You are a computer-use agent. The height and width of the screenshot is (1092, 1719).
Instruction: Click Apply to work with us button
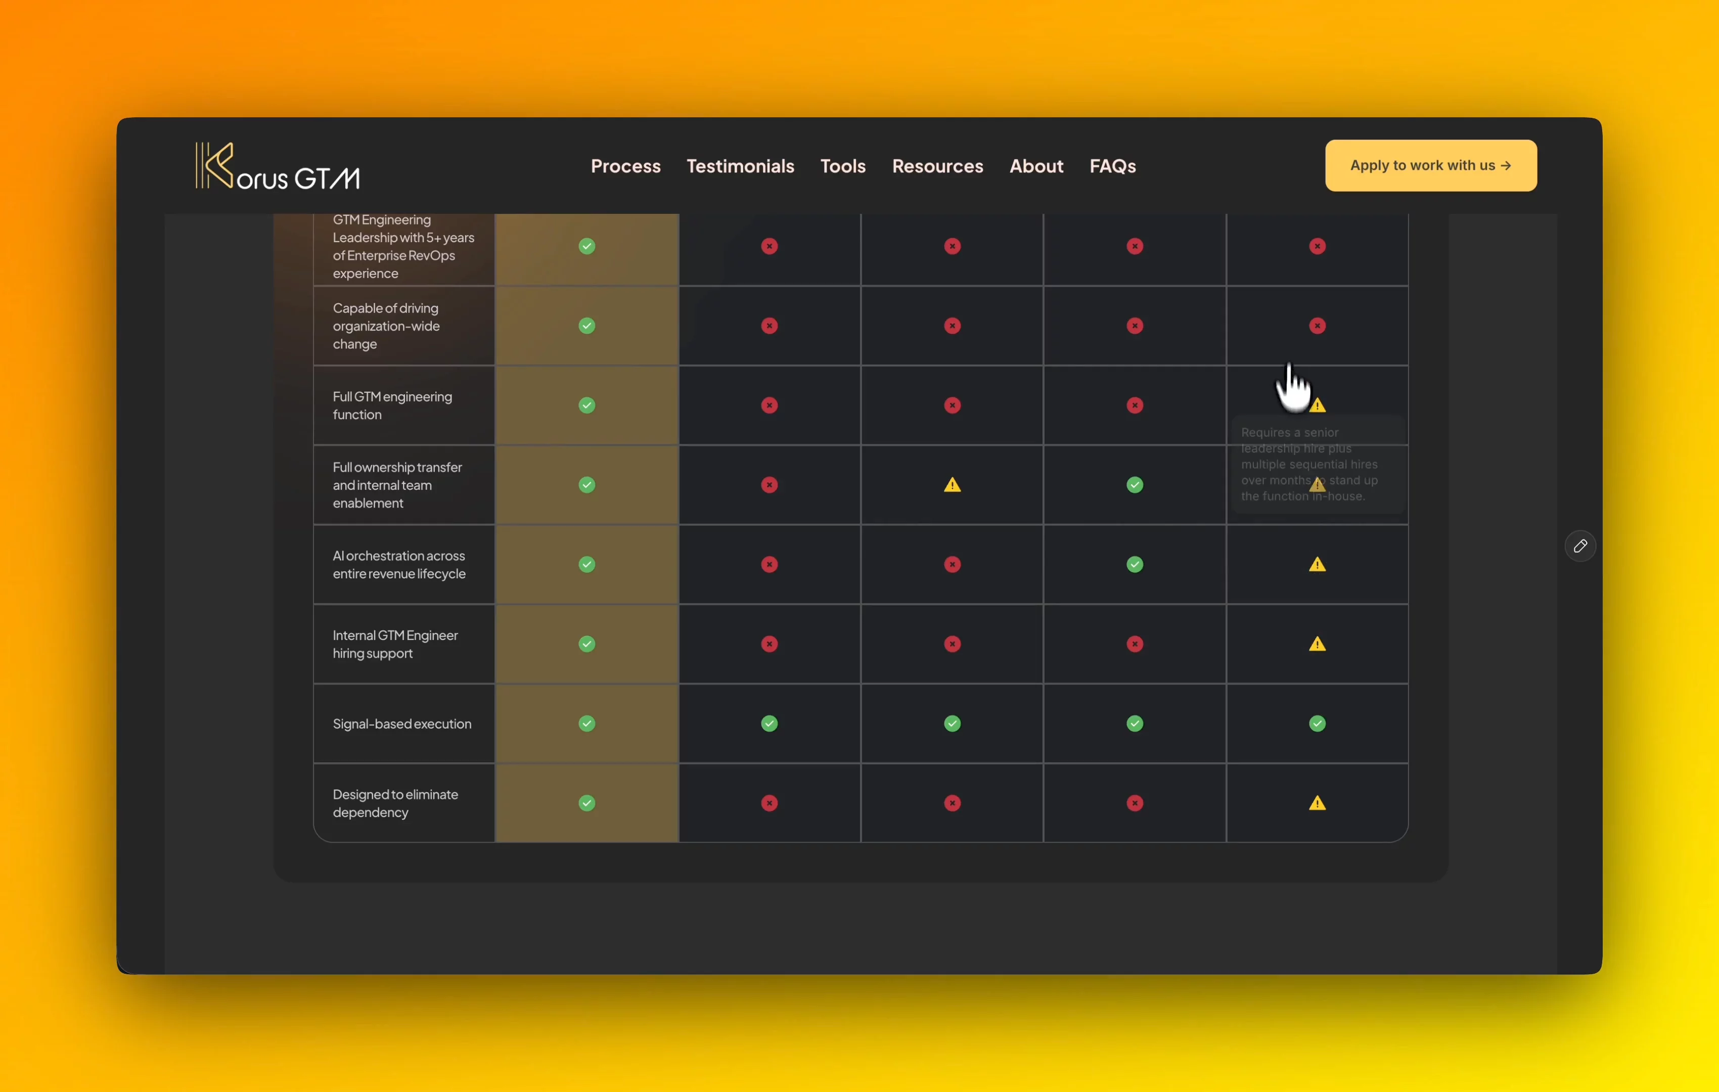1431,166
